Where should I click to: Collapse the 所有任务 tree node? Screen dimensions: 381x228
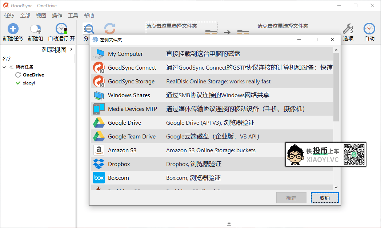tap(4, 67)
